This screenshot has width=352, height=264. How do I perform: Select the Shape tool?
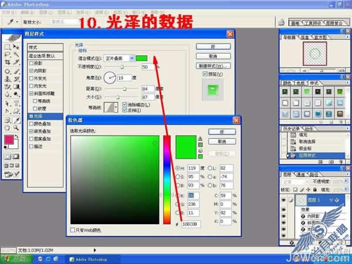coord(16,111)
